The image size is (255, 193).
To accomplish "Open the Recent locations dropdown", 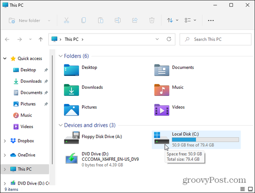I will click(30, 39).
